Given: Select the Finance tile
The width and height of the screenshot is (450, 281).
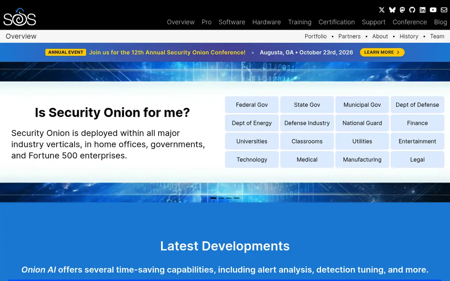Looking at the screenshot, I should [417, 123].
